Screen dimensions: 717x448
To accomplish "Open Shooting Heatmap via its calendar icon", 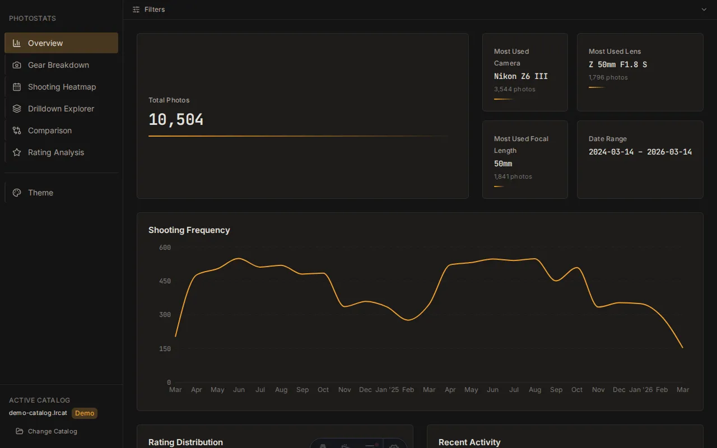I will pos(17,87).
